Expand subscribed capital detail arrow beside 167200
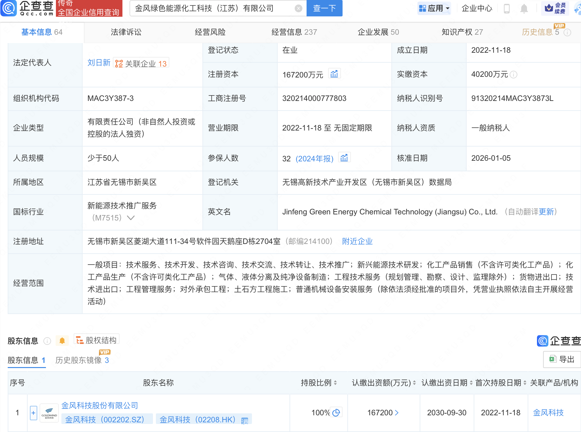The height and width of the screenshot is (432, 581). click(x=397, y=413)
